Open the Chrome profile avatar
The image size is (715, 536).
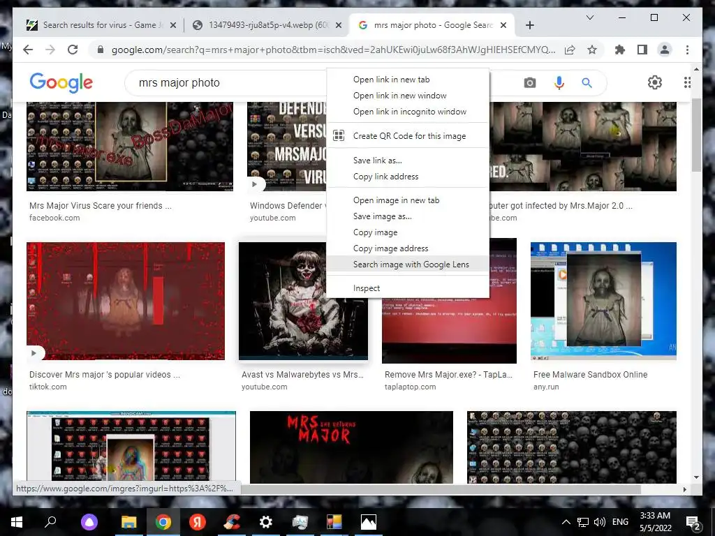click(665, 50)
